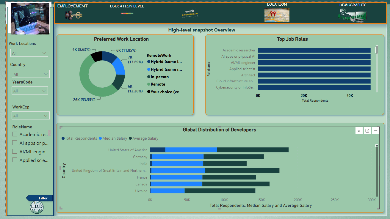Go to the DEMOGRAPHIC label in header
Viewport: 390px width, 219px height.
click(353, 5)
